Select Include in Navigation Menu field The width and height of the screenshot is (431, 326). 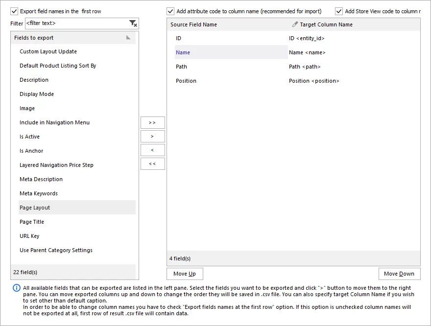pyautogui.click(x=77, y=122)
